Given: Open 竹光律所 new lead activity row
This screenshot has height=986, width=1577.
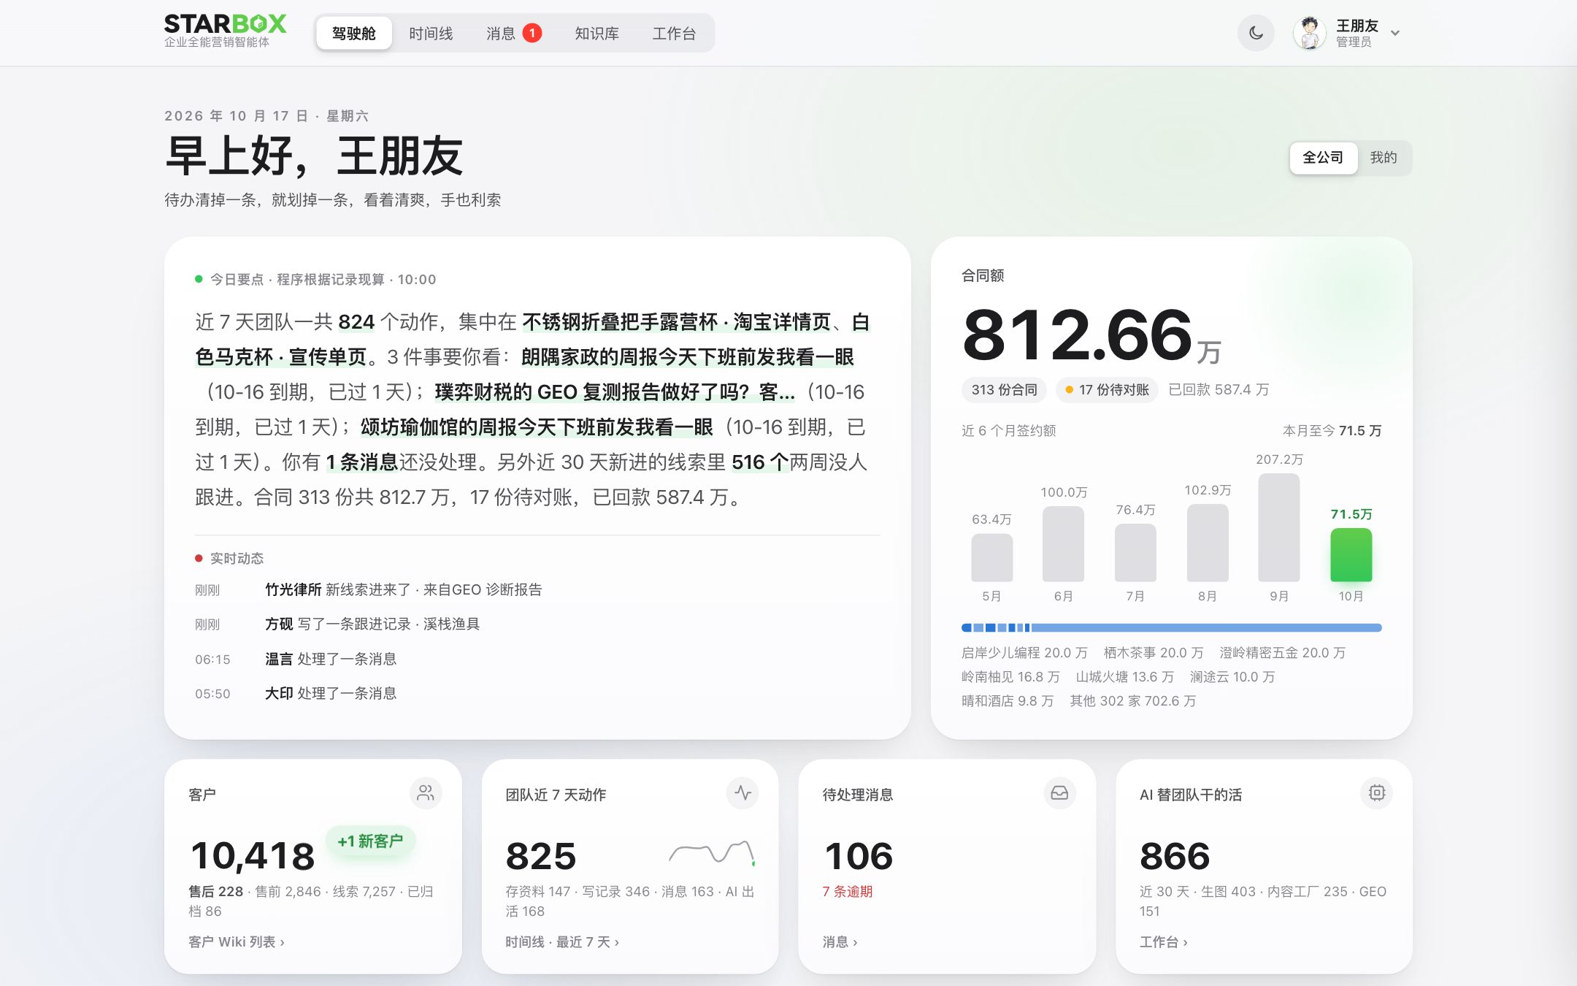Looking at the screenshot, I should coord(537,590).
